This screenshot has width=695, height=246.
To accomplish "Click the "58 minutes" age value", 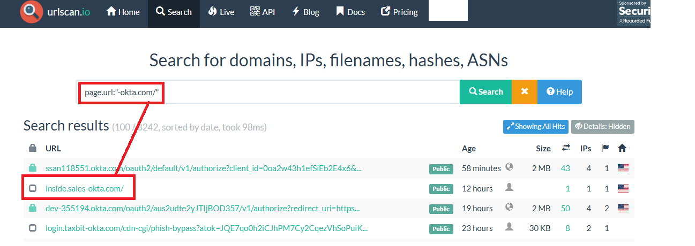I will [481, 168].
